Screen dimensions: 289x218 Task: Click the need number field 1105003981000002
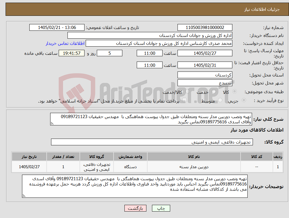tap(205, 28)
